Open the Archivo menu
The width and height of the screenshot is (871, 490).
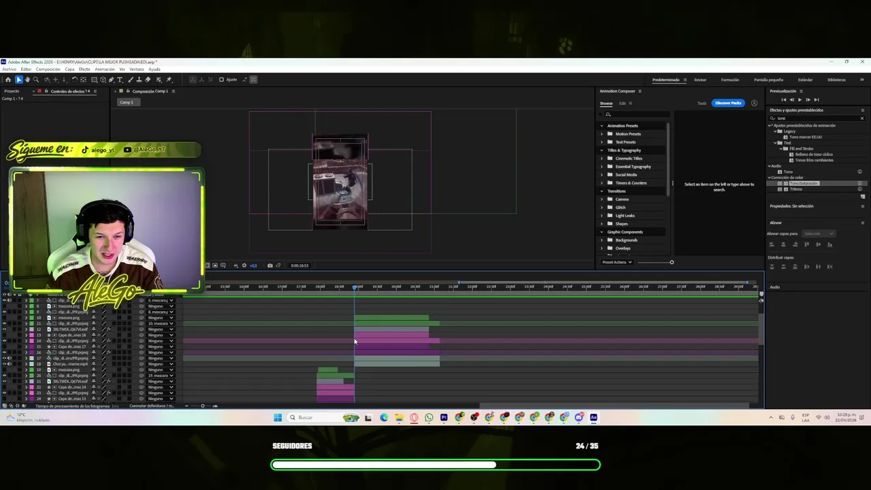point(10,69)
